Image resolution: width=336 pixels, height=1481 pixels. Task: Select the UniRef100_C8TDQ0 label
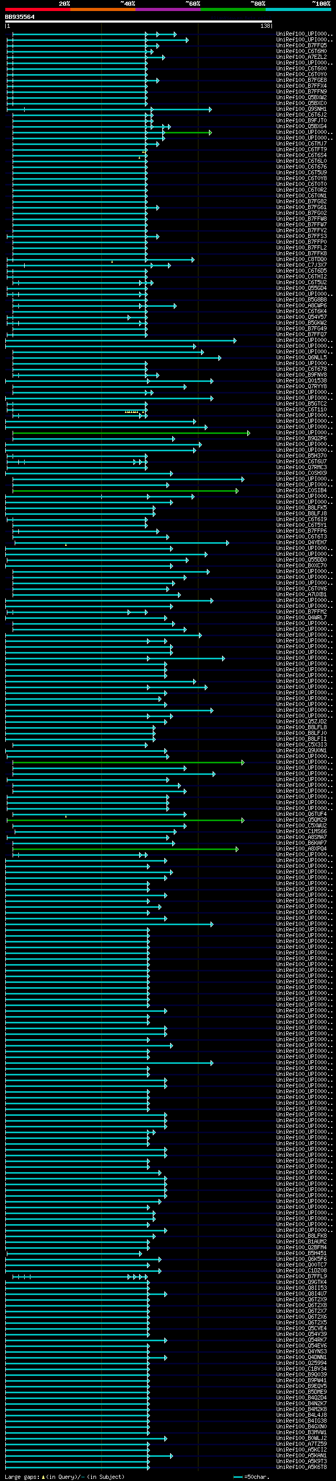[301, 260]
